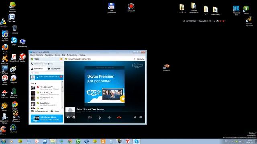Open the Houdini 3 Pro desktop icon
The width and height of the screenshot is (257, 144).
click(236, 10)
